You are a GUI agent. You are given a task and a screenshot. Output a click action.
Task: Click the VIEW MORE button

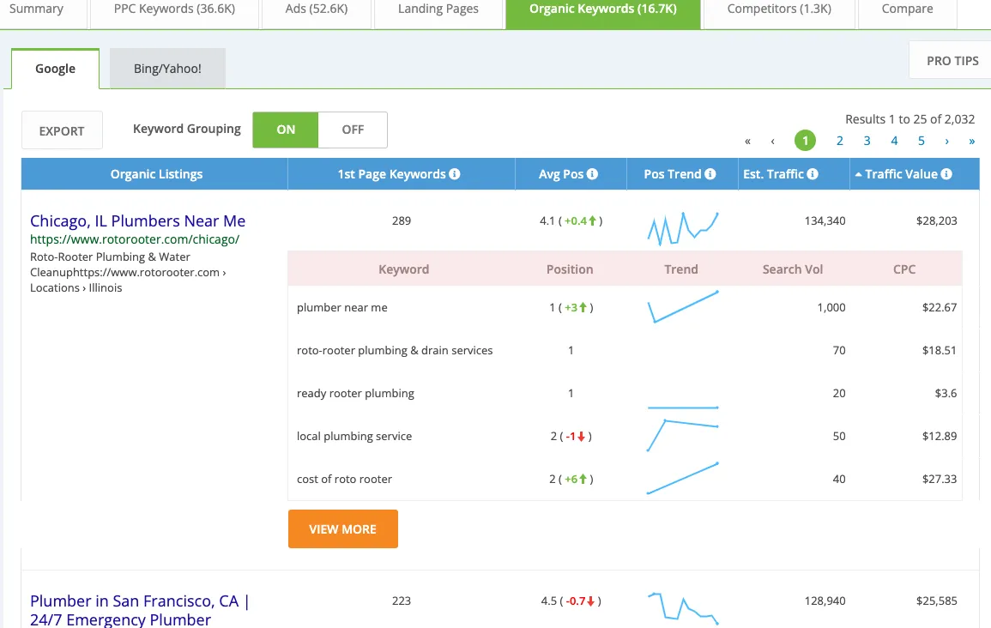[343, 528]
